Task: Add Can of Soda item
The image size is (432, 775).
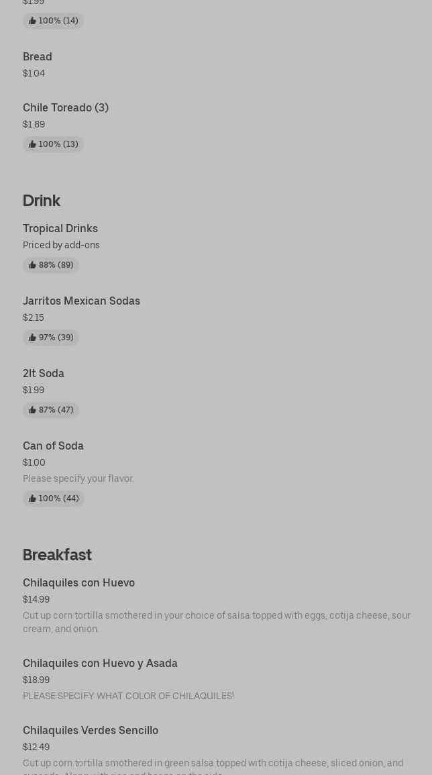Action: click(x=53, y=446)
